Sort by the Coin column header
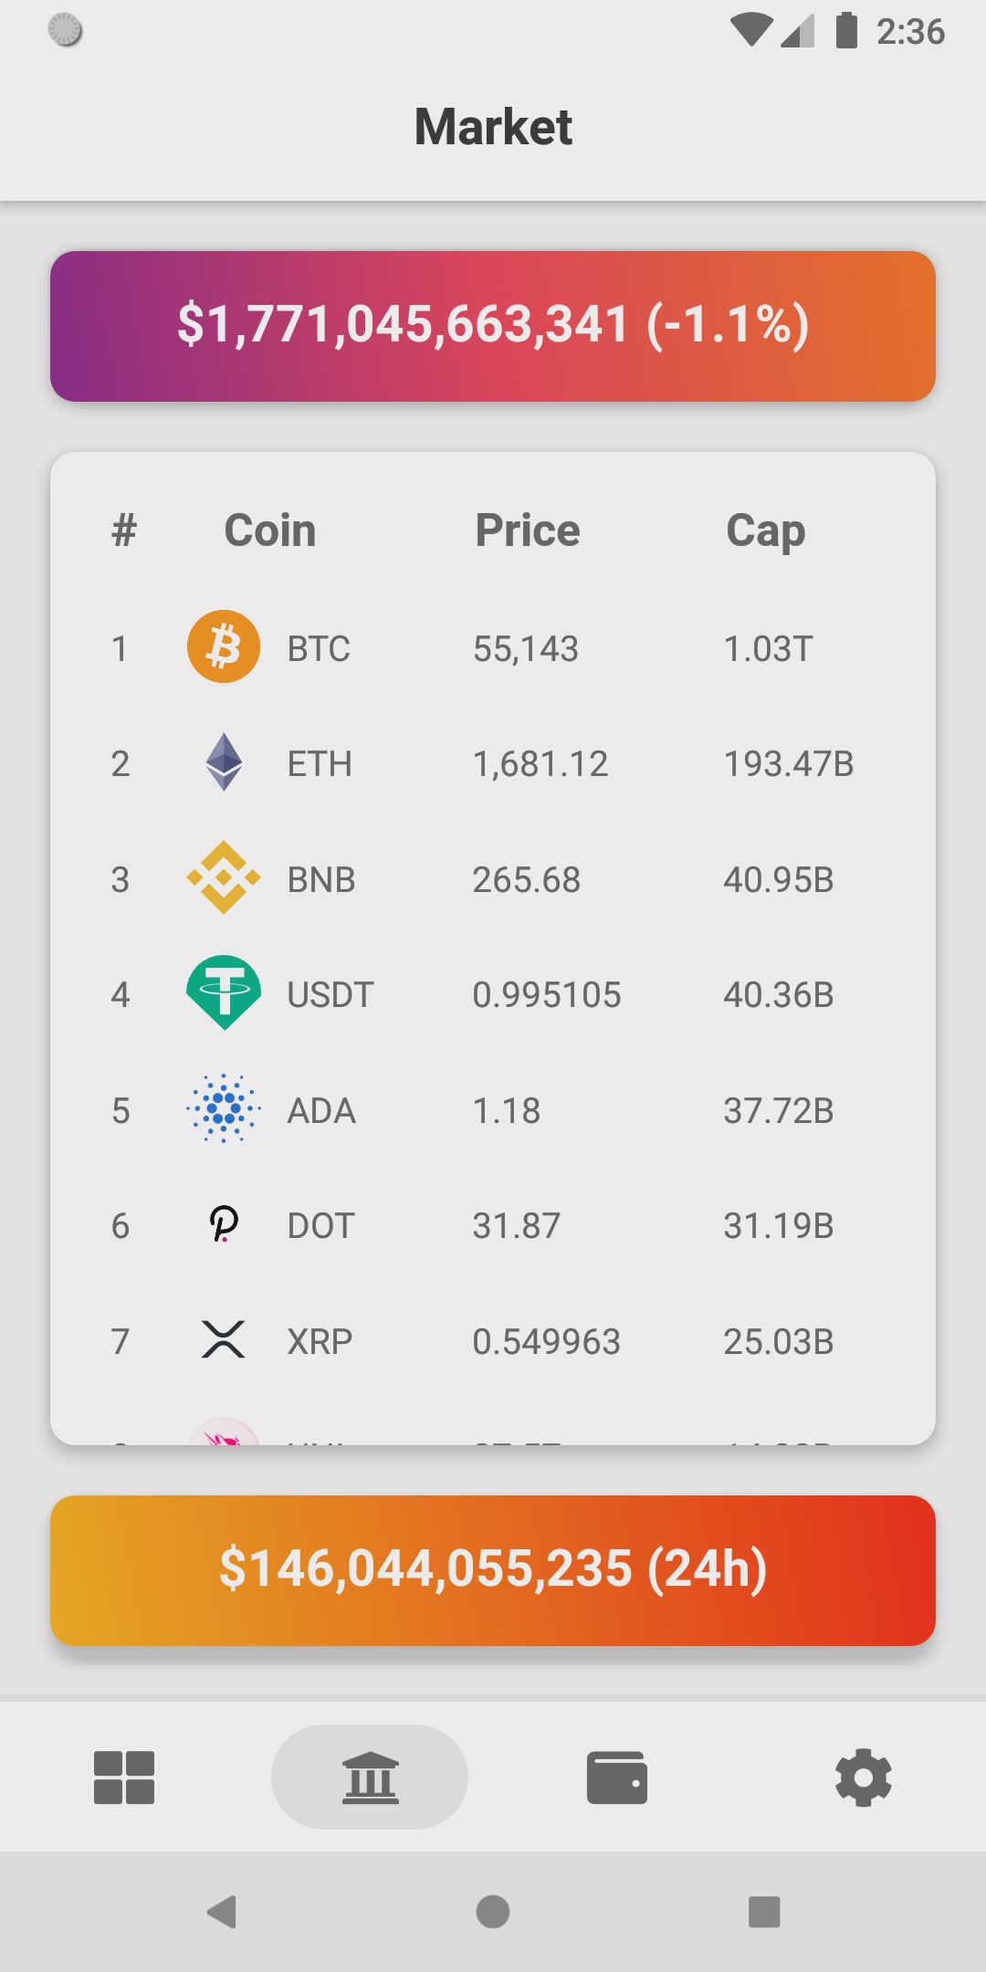The image size is (986, 1972). pyautogui.click(x=270, y=530)
